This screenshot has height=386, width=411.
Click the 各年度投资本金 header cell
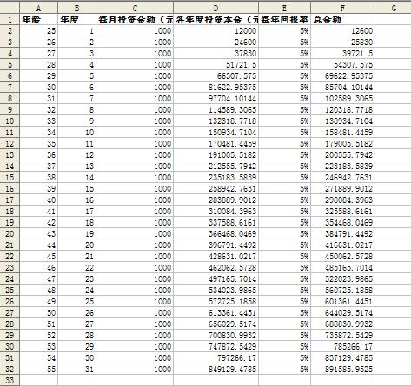[215, 19]
